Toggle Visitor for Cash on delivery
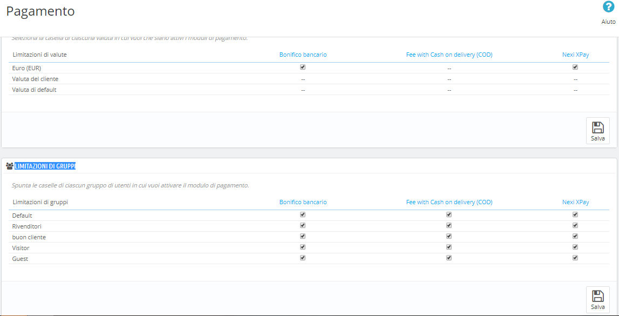 (449, 247)
